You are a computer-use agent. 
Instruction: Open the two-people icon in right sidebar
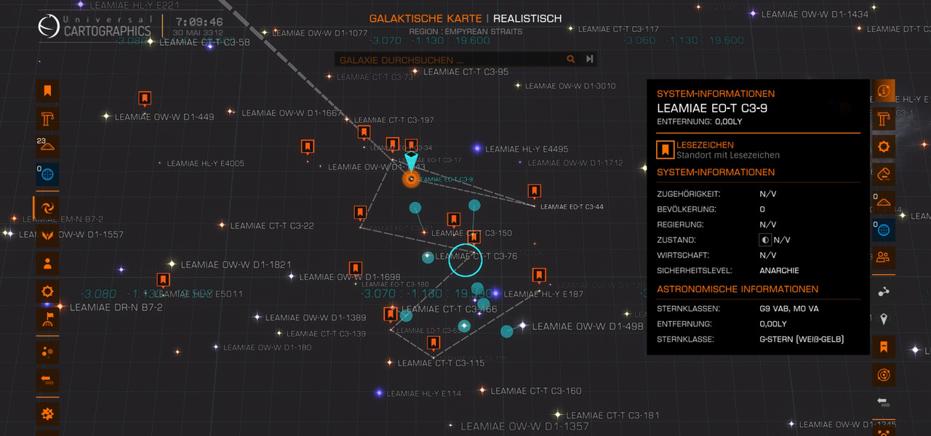[884, 257]
